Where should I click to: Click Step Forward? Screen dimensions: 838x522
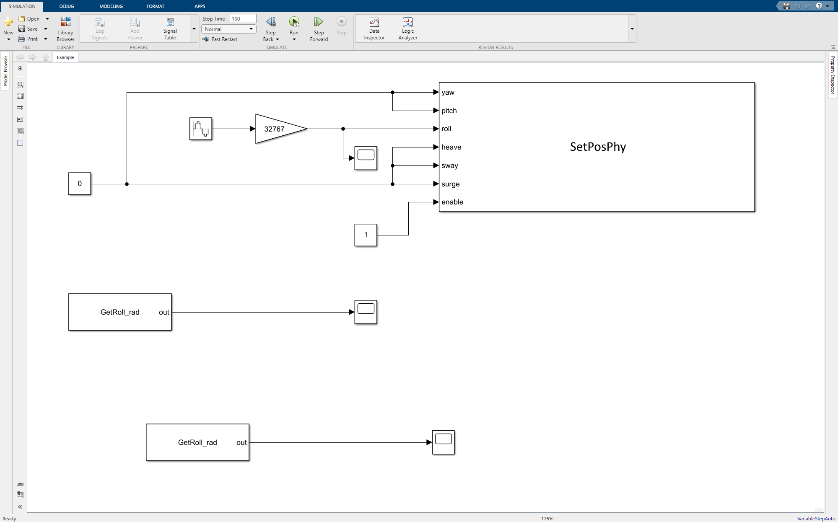coord(319,29)
